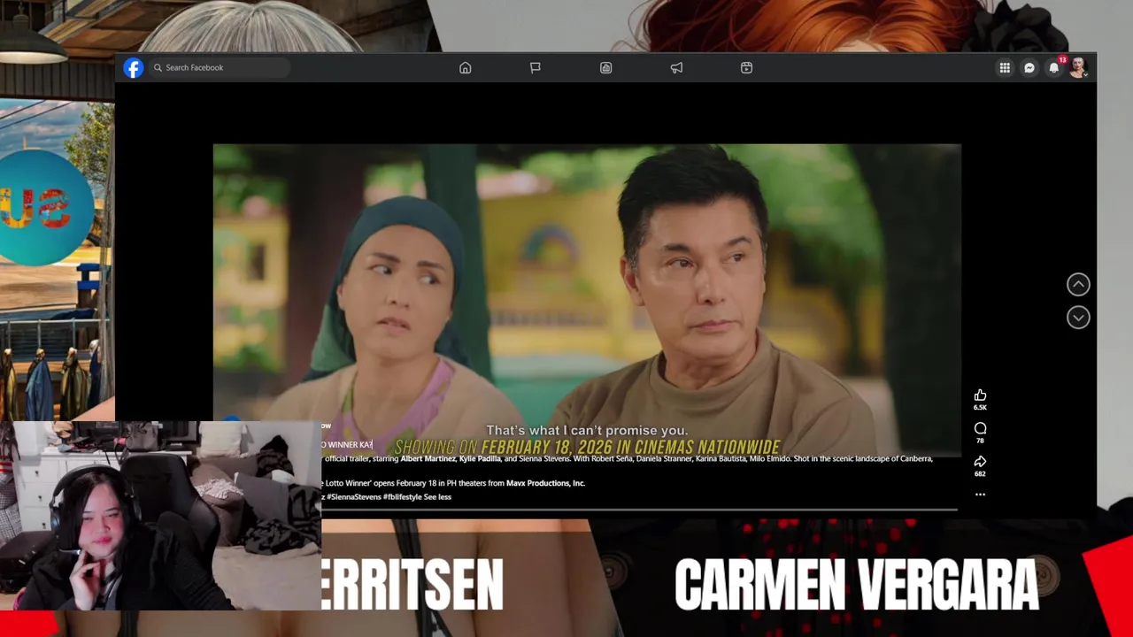Open the Pages flag tab
Viewport: 1133px width, 637px height.
pos(536,67)
